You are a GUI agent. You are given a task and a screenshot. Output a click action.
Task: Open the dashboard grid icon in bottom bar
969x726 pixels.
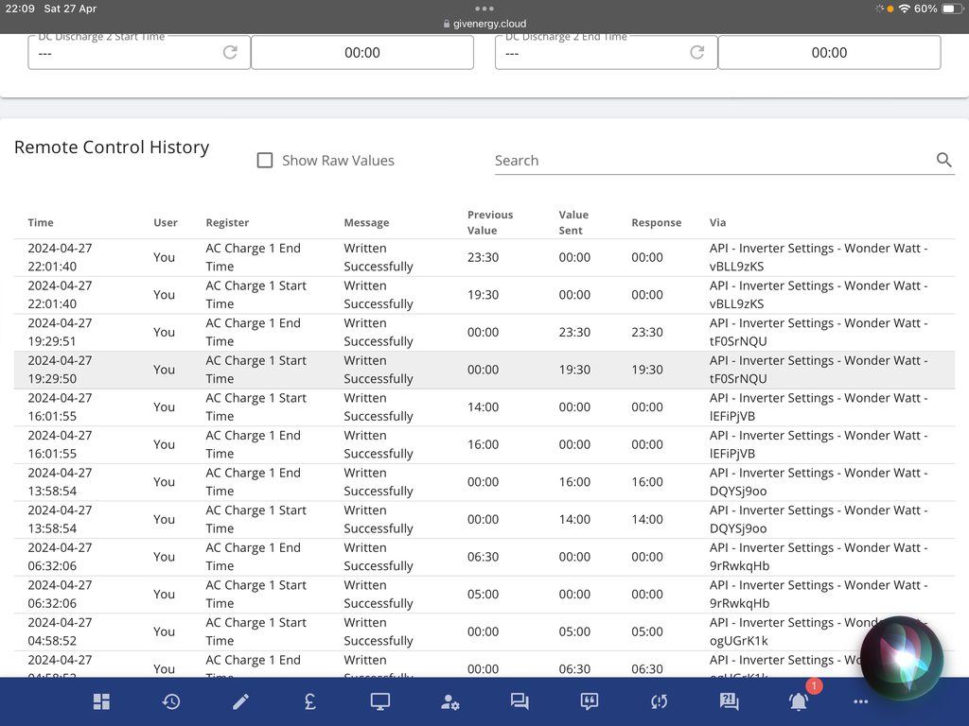tap(101, 701)
